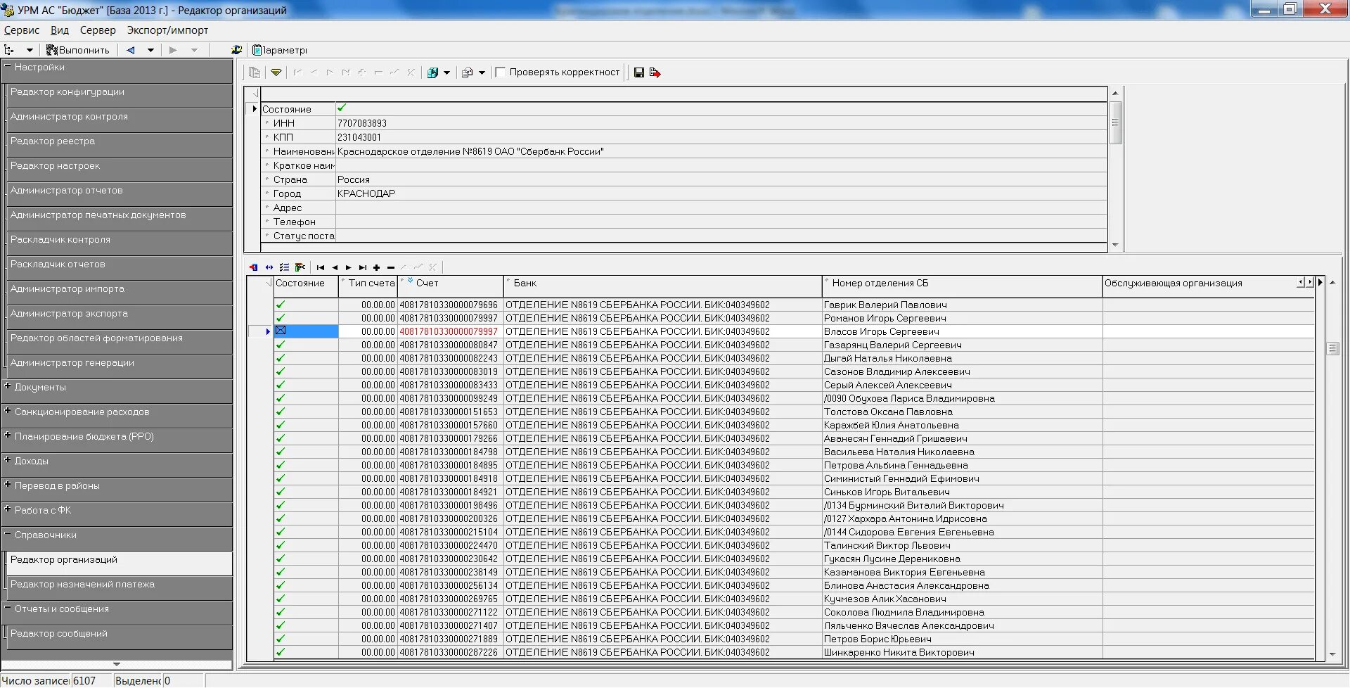The height and width of the screenshot is (688, 1350).
Task: Expand the Доходы section
Action: tap(8, 460)
